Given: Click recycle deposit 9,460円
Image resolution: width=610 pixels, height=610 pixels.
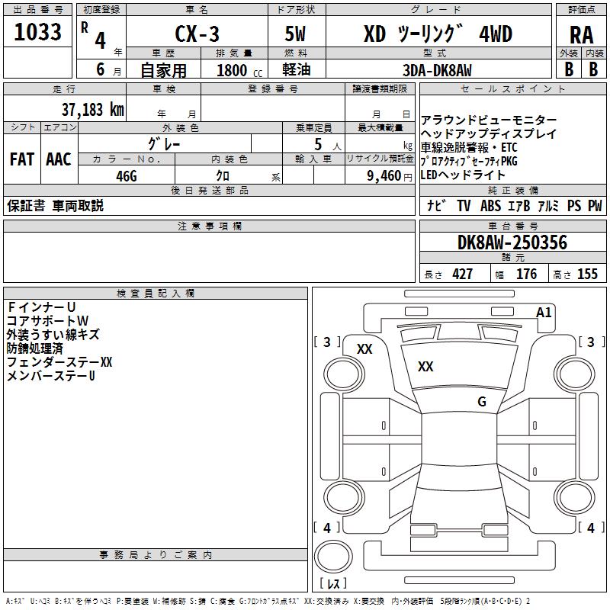Looking at the screenshot, I should point(390,176).
